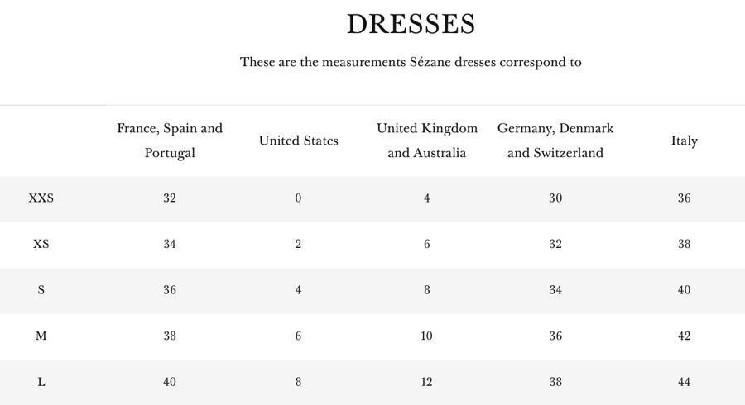This screenshot has width=745, height=405.
Task: Click United Kingdom and Australia header
Action: coord(427,141)
